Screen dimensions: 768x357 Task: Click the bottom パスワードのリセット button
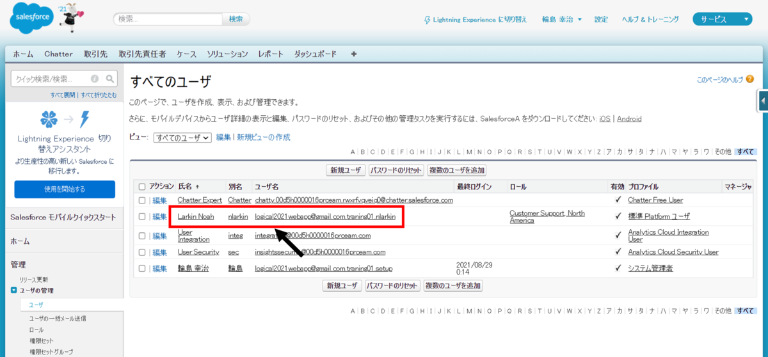[392, 286]
